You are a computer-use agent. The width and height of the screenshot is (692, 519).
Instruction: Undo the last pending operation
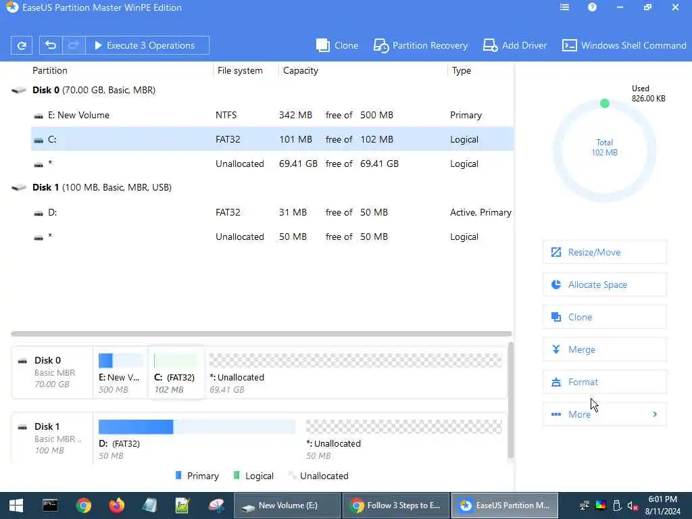[x=50, y=45]
